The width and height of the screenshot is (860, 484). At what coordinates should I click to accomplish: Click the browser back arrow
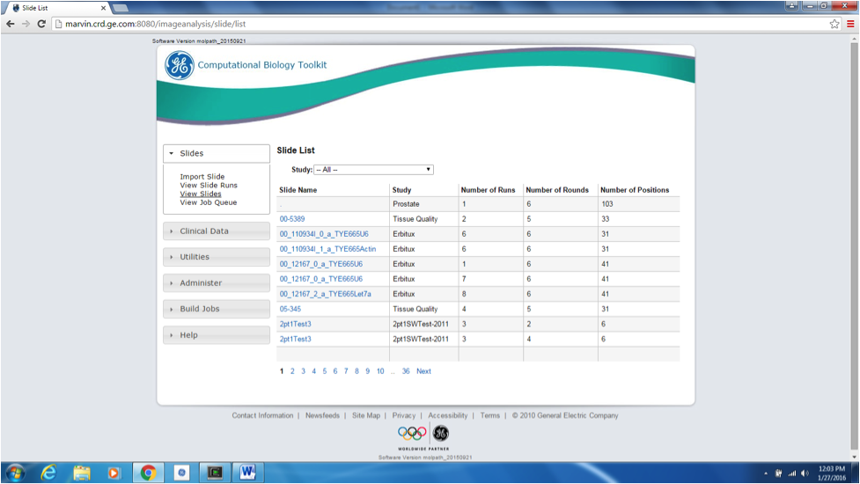pos(11,24)
